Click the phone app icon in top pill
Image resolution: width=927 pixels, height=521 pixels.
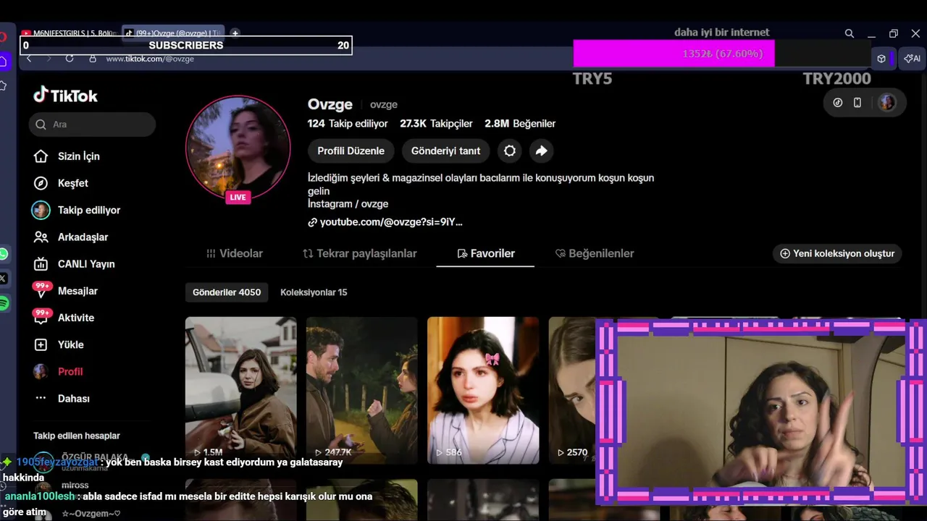point(857,103)
